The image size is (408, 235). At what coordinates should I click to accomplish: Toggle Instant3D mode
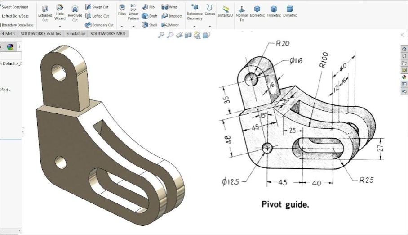pyautogui.click(x=225, y=11)
